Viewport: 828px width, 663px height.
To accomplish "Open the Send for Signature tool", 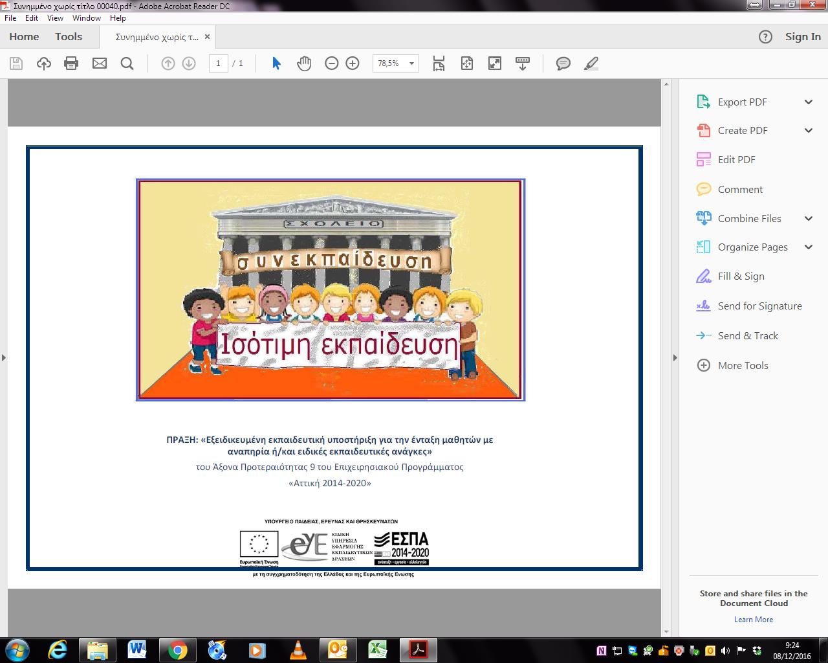I will tap(759, 306).
